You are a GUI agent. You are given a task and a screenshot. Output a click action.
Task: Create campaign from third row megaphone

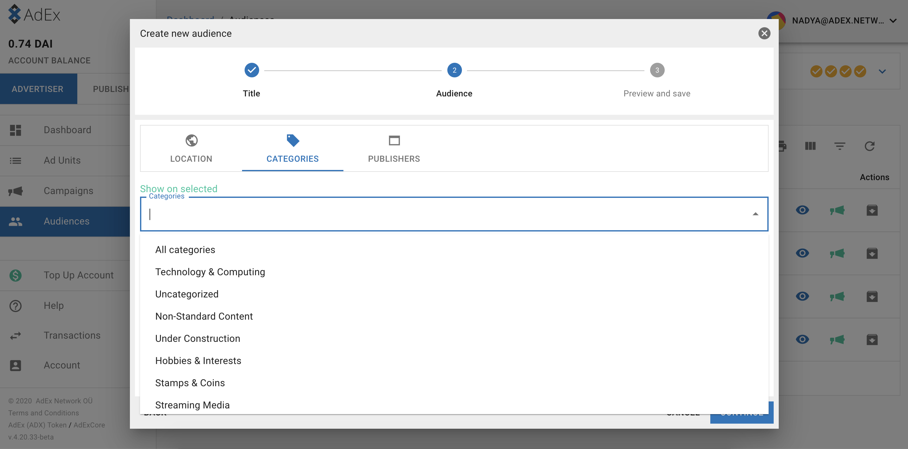coord(837,296)
